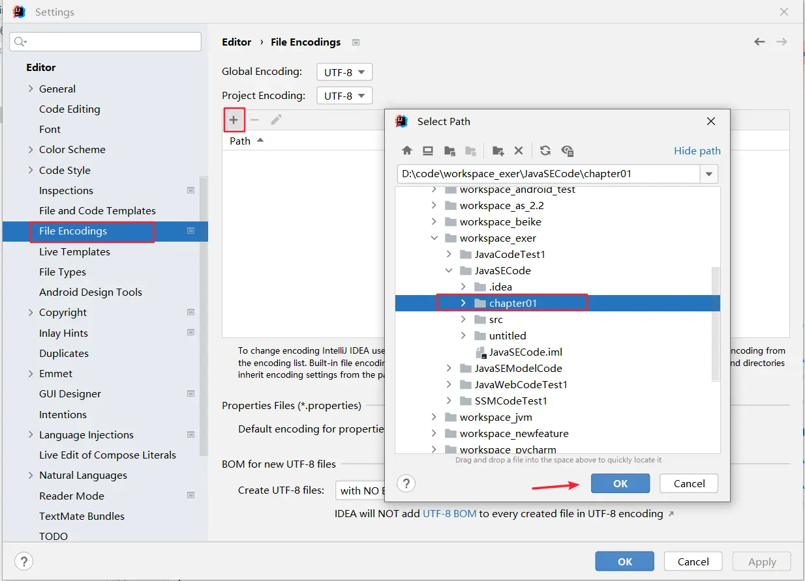Open the Global Encoding dropdown
The height and width of the screenshot is (581, 805).
[344, 72]
